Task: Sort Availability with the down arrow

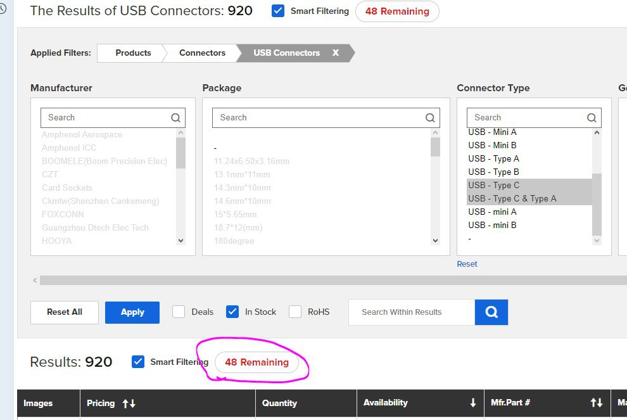Action: [x=473, y=403]
